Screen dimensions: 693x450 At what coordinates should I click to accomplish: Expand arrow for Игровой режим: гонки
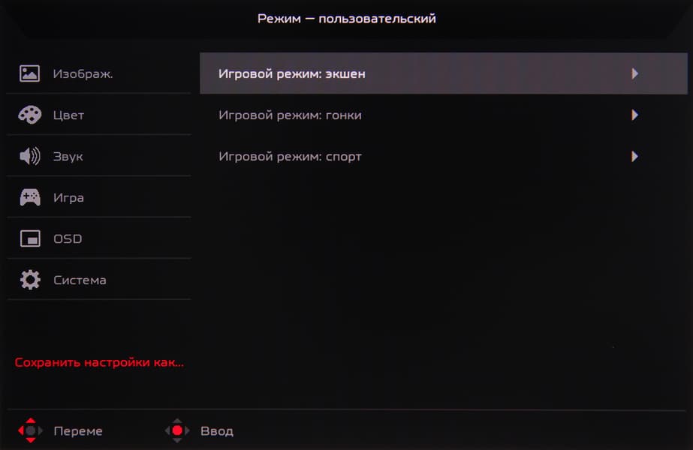(634, 115)
